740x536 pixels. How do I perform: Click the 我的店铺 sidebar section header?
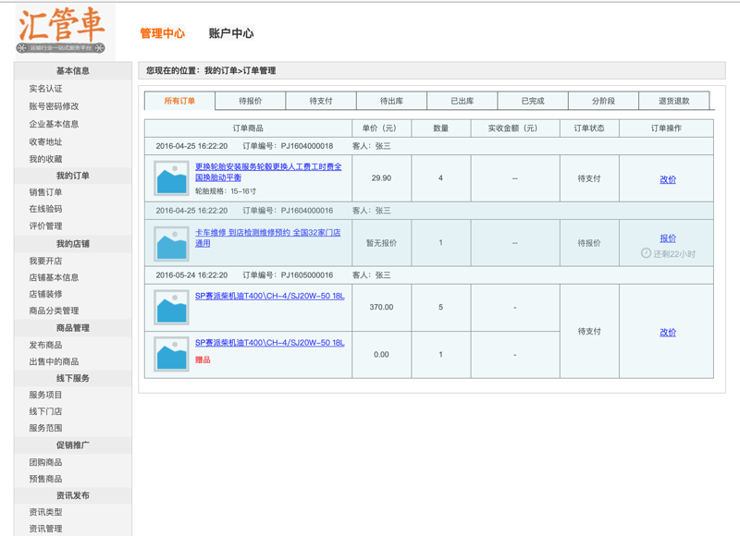click(x=73, y=244)
